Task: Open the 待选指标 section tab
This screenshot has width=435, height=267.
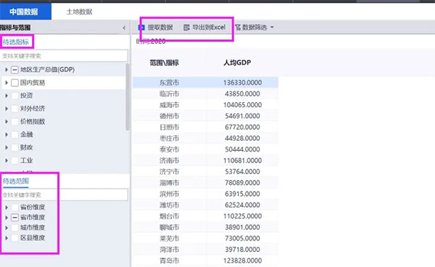Action: coord(16,42)
